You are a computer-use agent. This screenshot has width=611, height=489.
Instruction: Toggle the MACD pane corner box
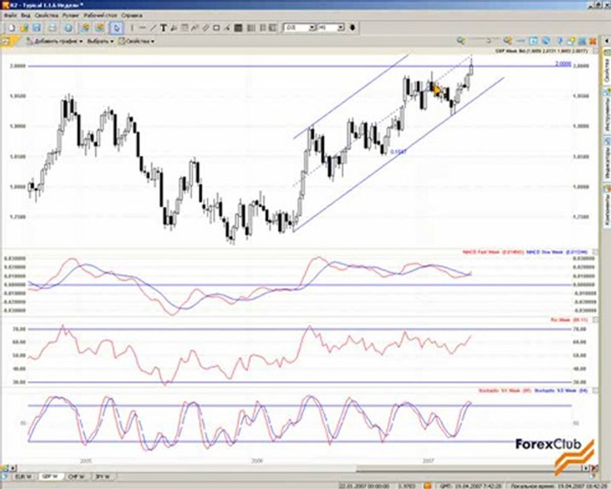point(595,252)
